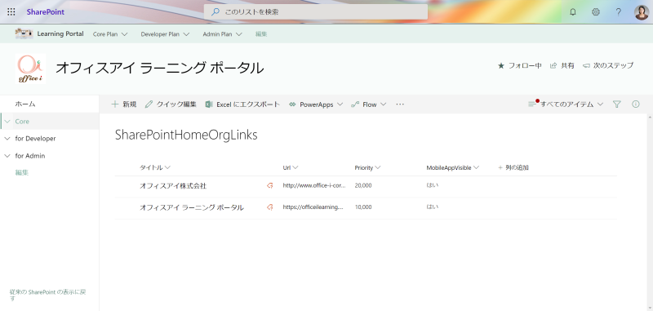Screen dimensions: 653x311
Task: Click はい in the オフィスアイ株式会社 row
Action: point(433,184)
